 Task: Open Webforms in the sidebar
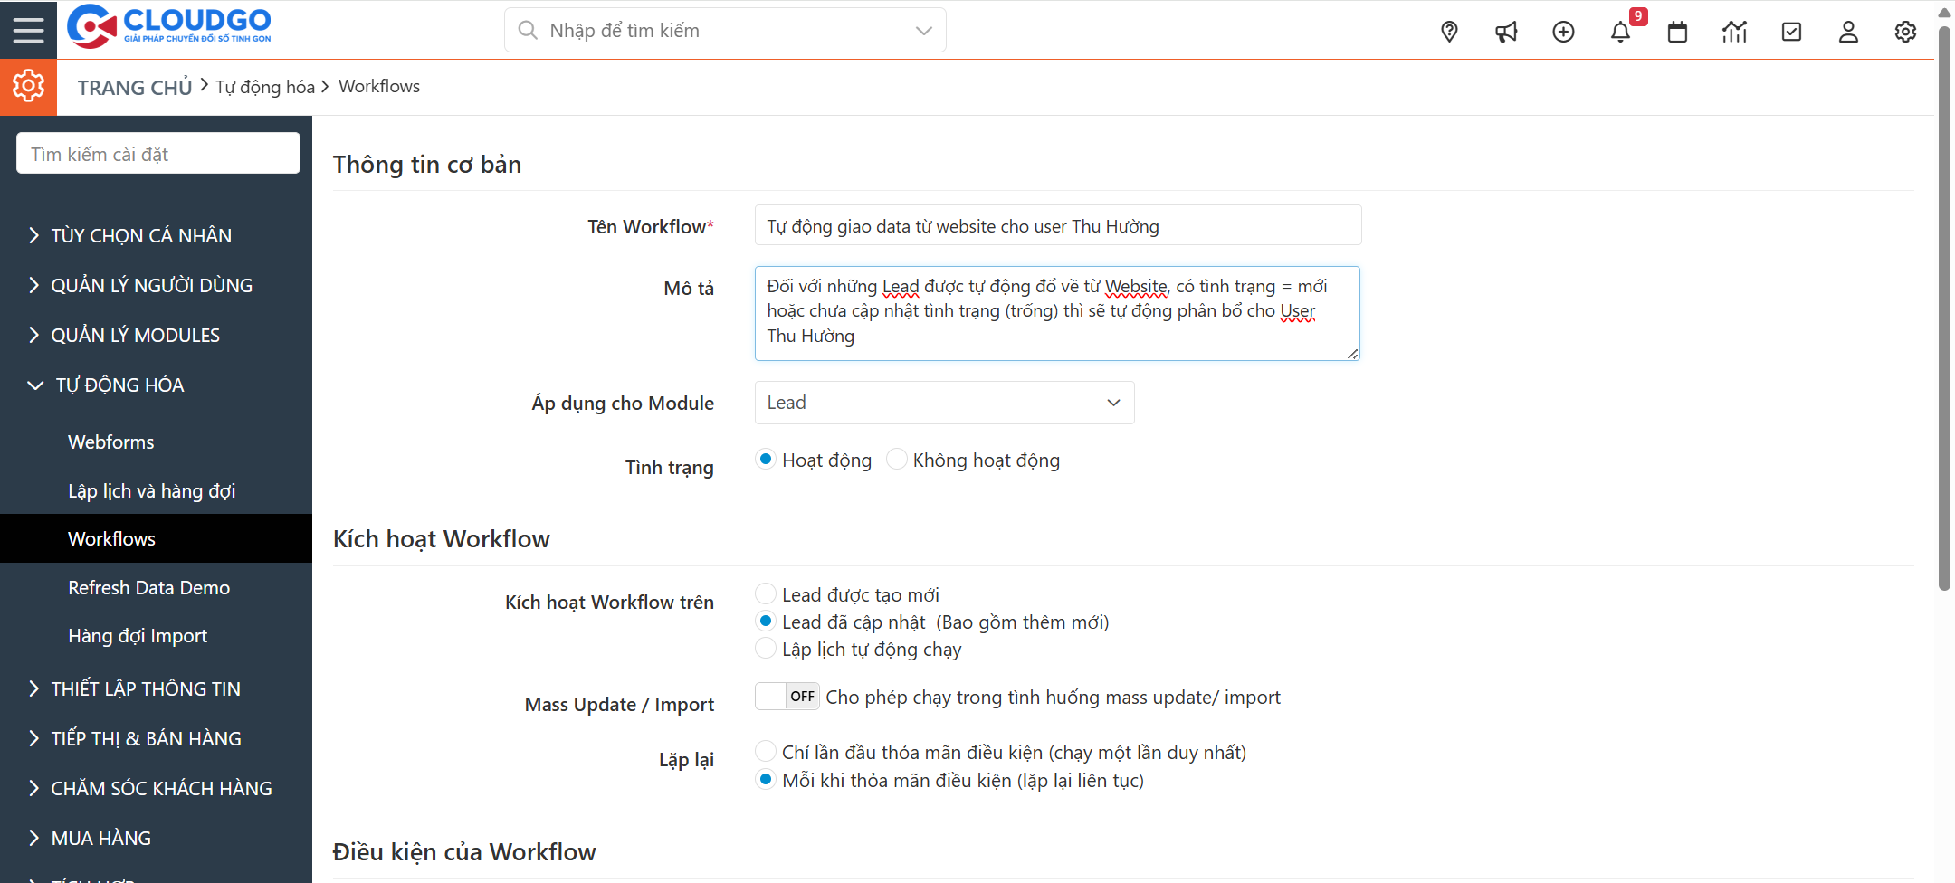[x=111, y=441]
